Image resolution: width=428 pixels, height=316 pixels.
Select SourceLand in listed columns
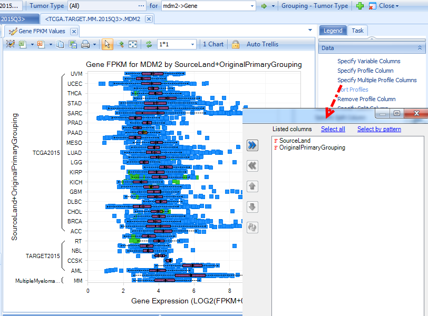click(x=295, y=141)
